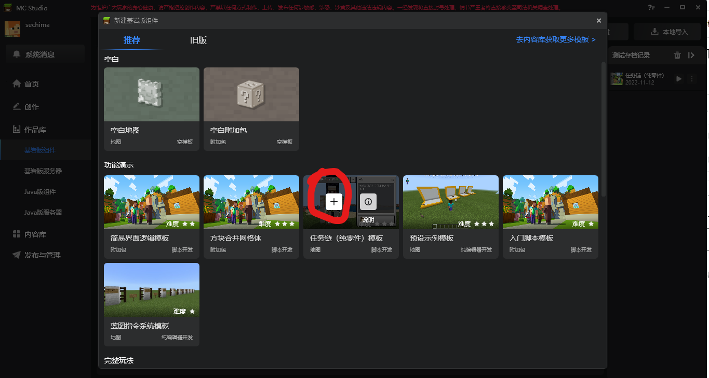Image resolution: width=709 pixels, height=378 pixels.
Task: Delete test save records with trash icon
Action: (x=677, y=55)
